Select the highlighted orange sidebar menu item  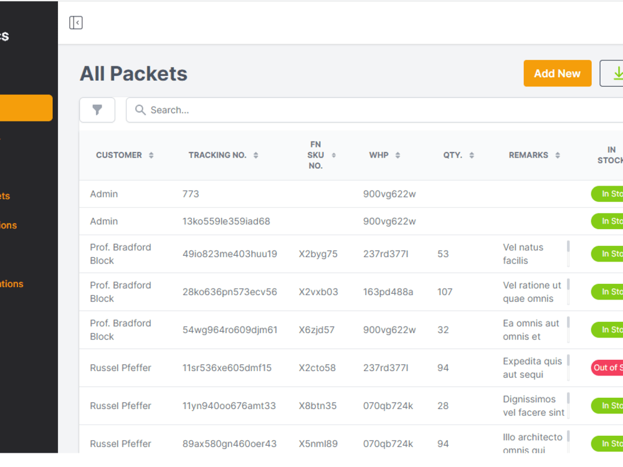point(25,107)
